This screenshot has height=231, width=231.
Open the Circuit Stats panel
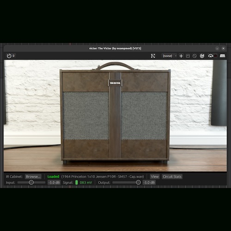coord(172,176)
